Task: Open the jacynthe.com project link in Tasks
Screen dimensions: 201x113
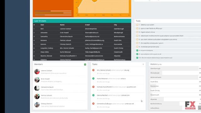Action: 131,87
